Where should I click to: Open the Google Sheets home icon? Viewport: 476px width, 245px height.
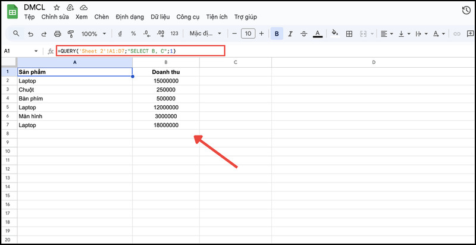click(12, 12)
